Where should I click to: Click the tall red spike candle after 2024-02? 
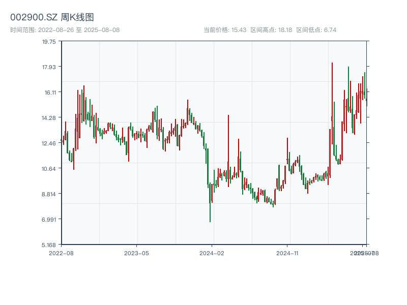pos(228,150)
